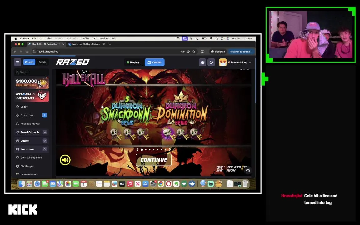Go to next game info slide arrow
360x225 pixels.
click(170, 149)
